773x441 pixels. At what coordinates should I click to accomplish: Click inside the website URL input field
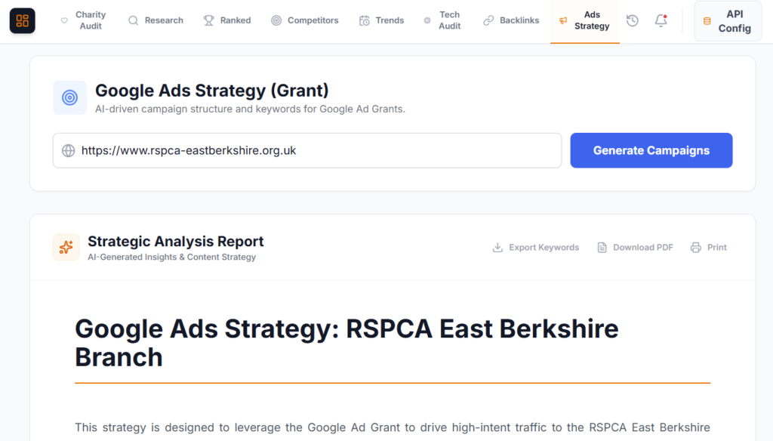click(x=302, y=150)
